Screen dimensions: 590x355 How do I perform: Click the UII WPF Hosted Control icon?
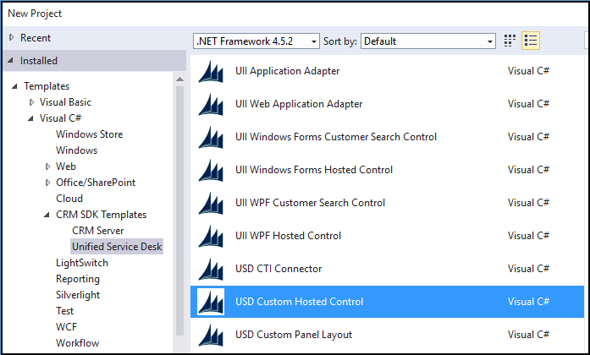(x=211, y=237)
